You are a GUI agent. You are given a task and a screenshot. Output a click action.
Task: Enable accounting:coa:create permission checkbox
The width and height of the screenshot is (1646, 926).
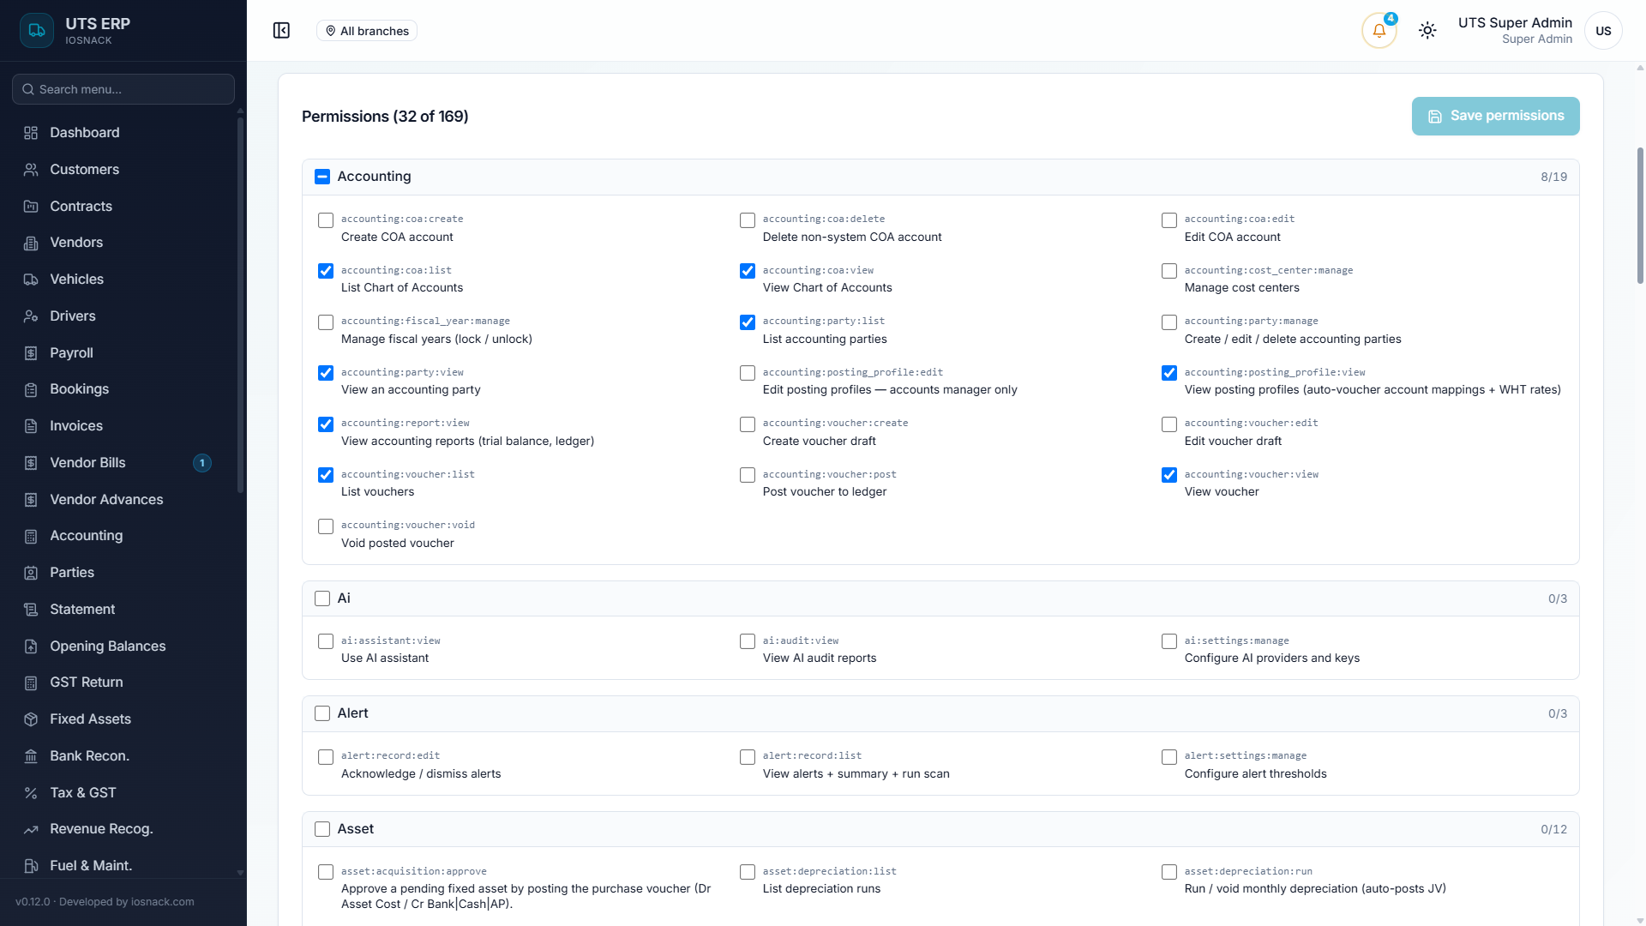pyautogui.click(x=326, y=220)
